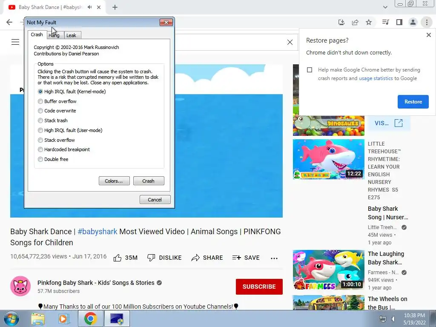Select the Crash tab
The width and height of the screenshot is (436, 327).
pos(37,34)
